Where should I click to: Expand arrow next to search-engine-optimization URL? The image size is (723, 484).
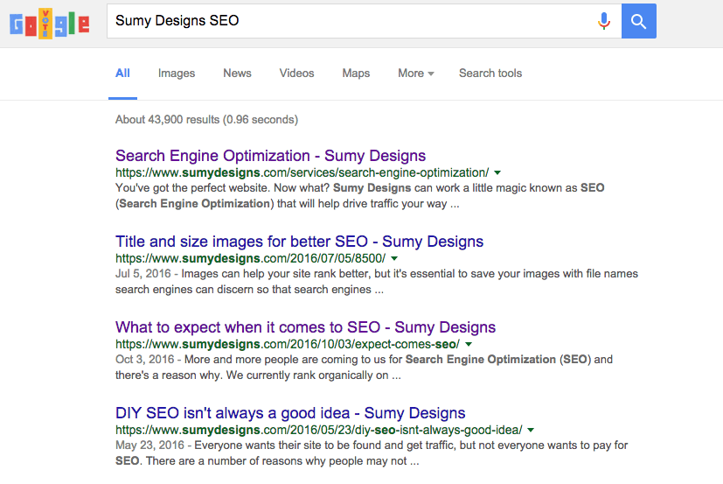(497, 172)
